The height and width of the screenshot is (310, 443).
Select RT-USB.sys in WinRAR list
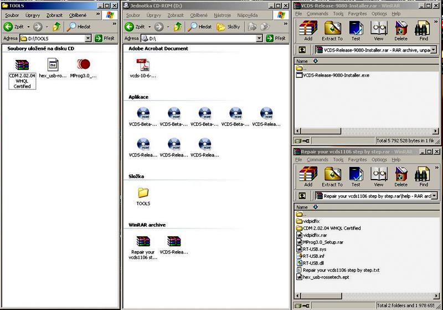[311, 249]
